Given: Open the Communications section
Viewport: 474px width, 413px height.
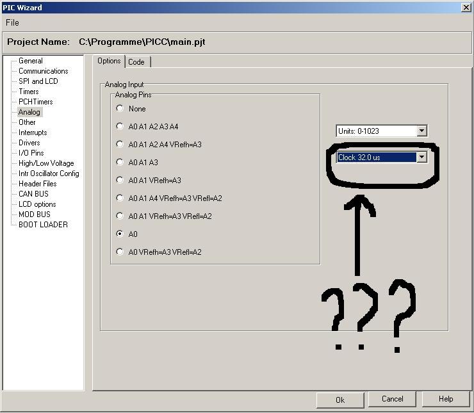Looking at the screenshot, I should [x=43, y=71].
